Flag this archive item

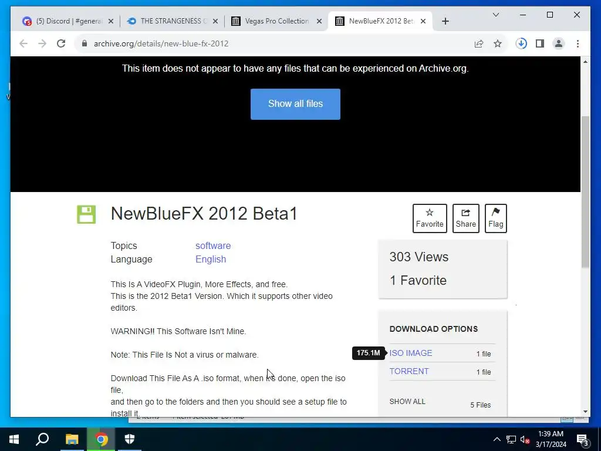coord(495,218)
